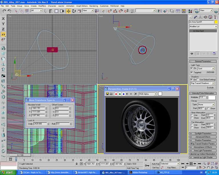Enable Use Global Settings for shadows
Viewport: 219px width, 175px height.
pyautogui.click(x=198, y=80)
